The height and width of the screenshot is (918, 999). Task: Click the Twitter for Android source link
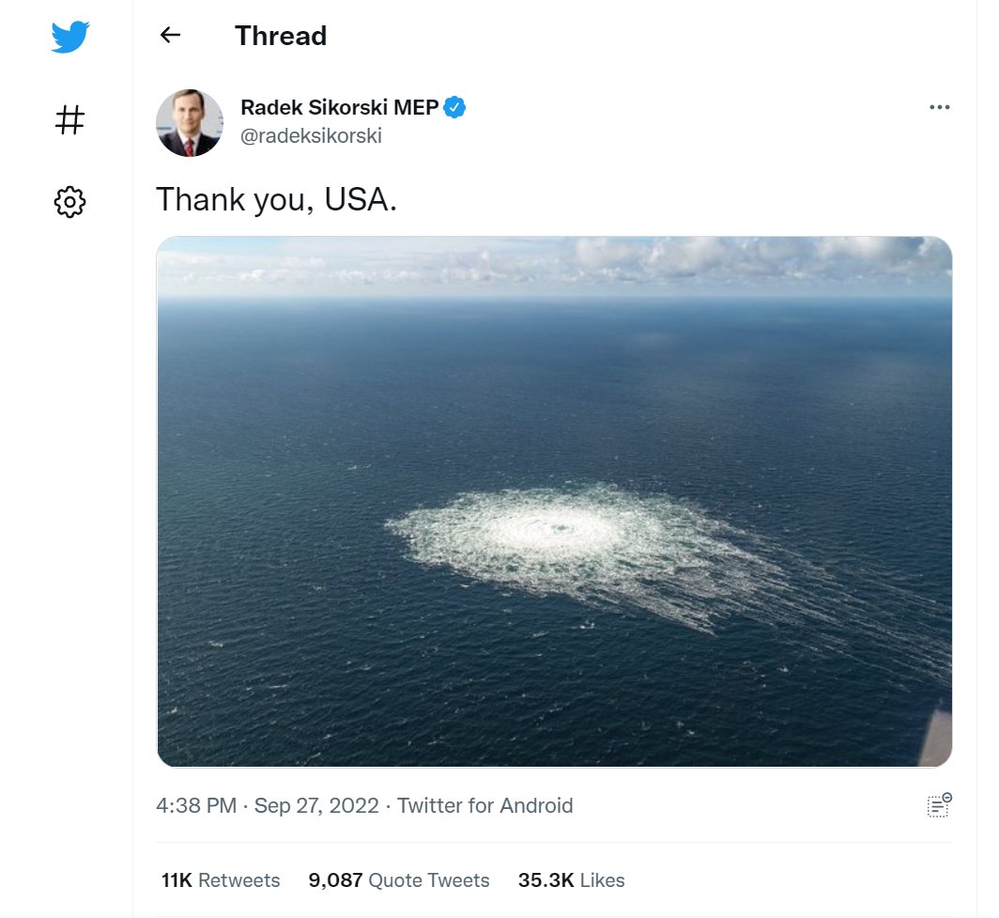[484, 805]
